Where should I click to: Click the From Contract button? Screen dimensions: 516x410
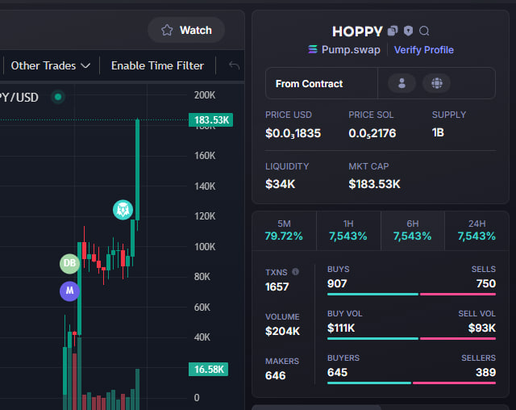coord(309,84)
